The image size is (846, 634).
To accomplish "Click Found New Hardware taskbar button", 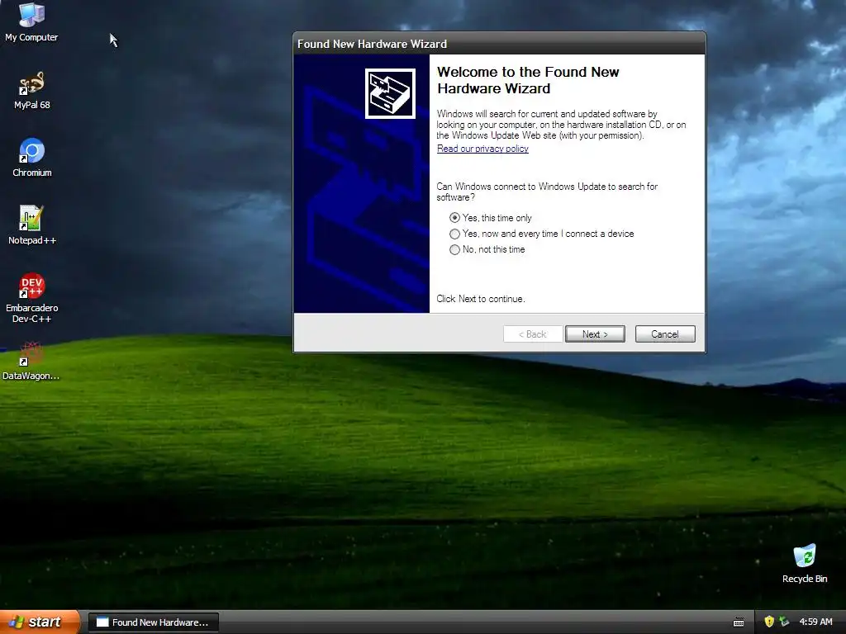I will click(154, 622).
